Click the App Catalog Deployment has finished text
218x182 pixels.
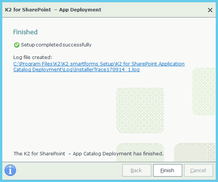tap(118, 154)
